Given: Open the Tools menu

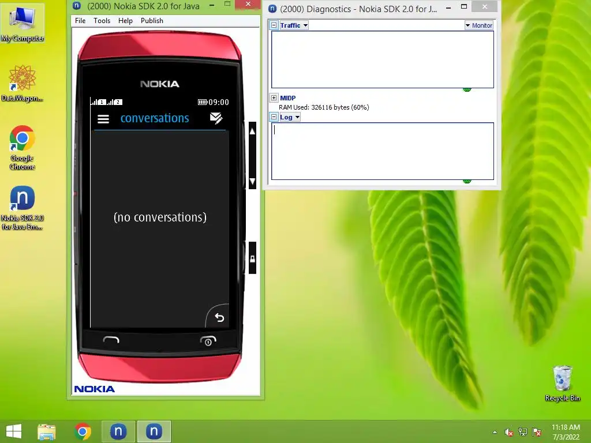Looking at the screenshot, I should (102, 21).
